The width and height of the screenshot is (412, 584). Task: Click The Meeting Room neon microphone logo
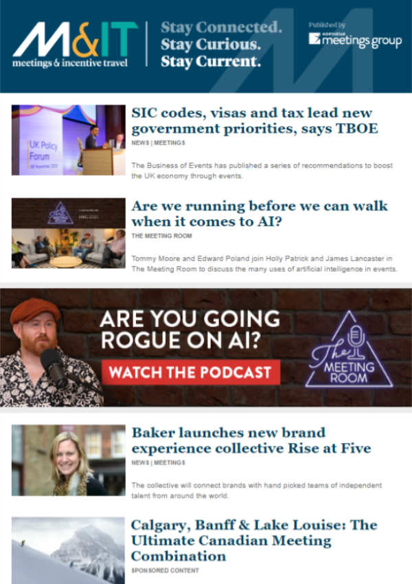349,349
